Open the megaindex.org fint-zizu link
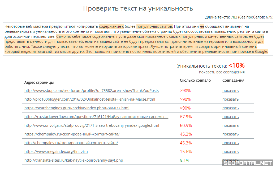Screen dimensions: 276x169 coord(56,152)
